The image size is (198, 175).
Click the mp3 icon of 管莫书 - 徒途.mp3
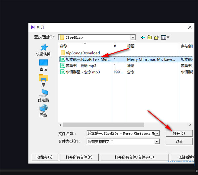click(x=63, y=66)
